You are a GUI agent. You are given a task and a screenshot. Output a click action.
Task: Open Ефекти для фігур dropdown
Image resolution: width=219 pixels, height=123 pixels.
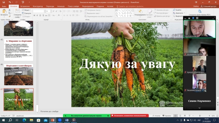[x=163, y=16]
